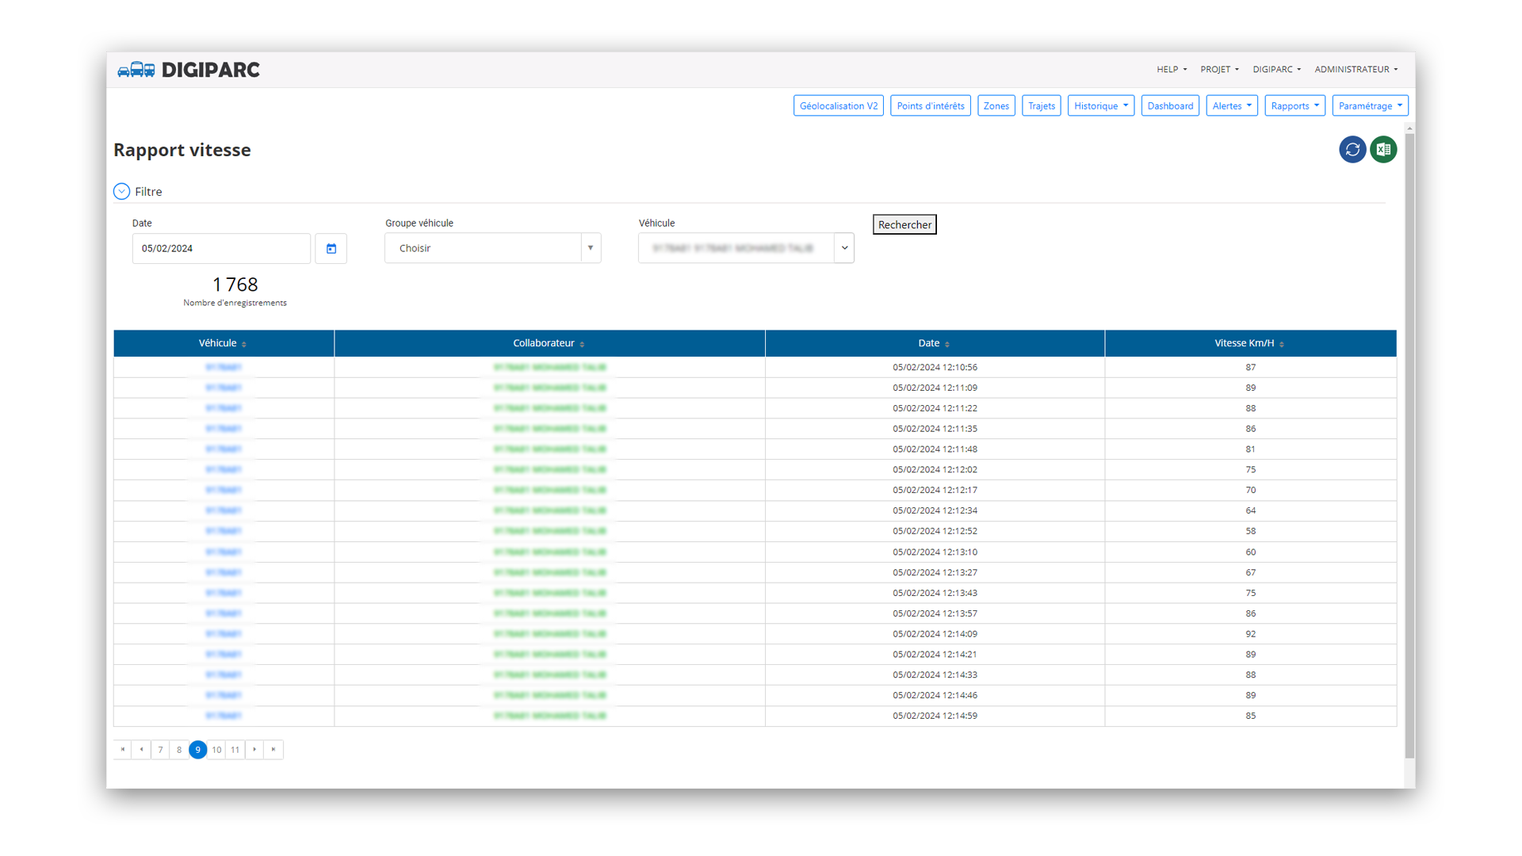Collapse the Filtre section
Screen dimensions: 1522x856
point(121,192)
